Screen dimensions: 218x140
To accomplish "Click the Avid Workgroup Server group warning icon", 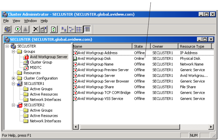I will 26,57.
